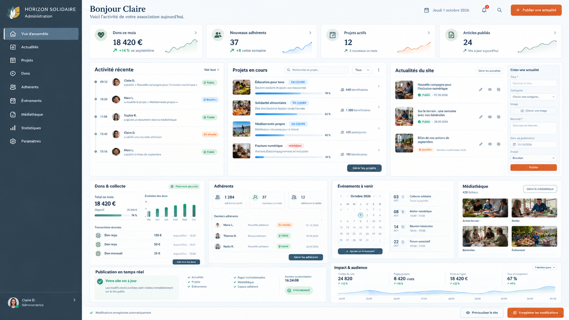Click the donation Objectif 74% progress bar

tap(112, 215)
